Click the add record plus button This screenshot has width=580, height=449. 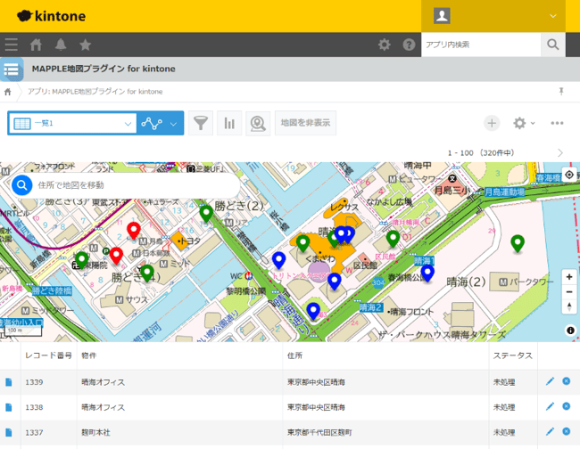point(492,123)
